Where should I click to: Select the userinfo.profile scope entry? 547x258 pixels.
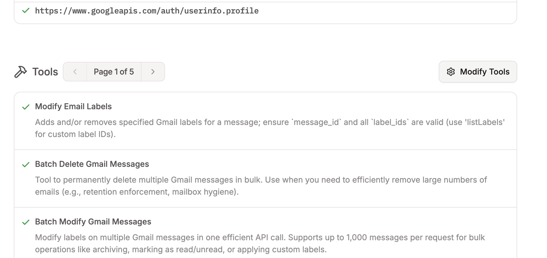[x=147, y=11]
